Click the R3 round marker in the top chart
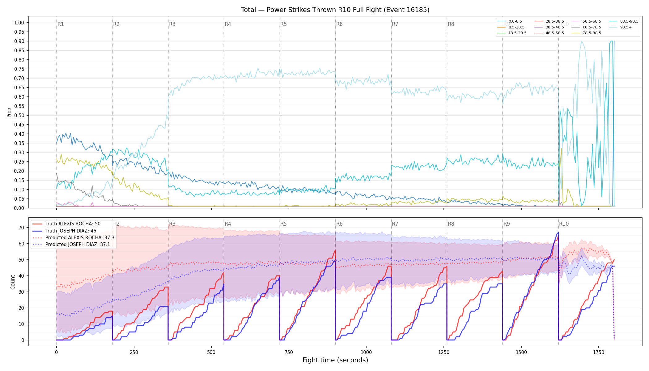649x371 pixels. pos(172,24)
